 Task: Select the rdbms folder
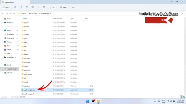(x=58, y=66)
